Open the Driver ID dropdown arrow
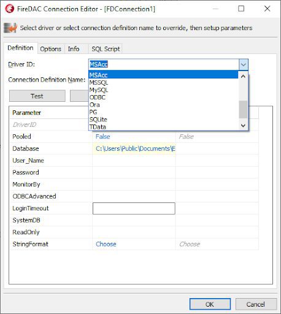281x314 pixels. (243, 64)
